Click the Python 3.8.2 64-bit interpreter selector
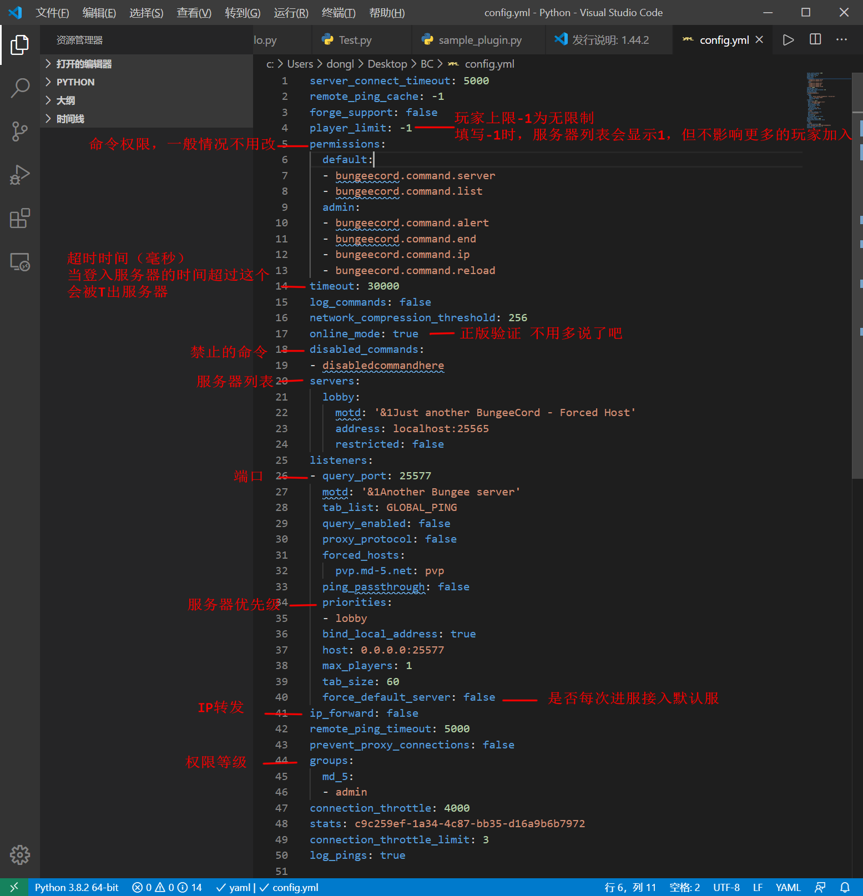 coord(77,887)
